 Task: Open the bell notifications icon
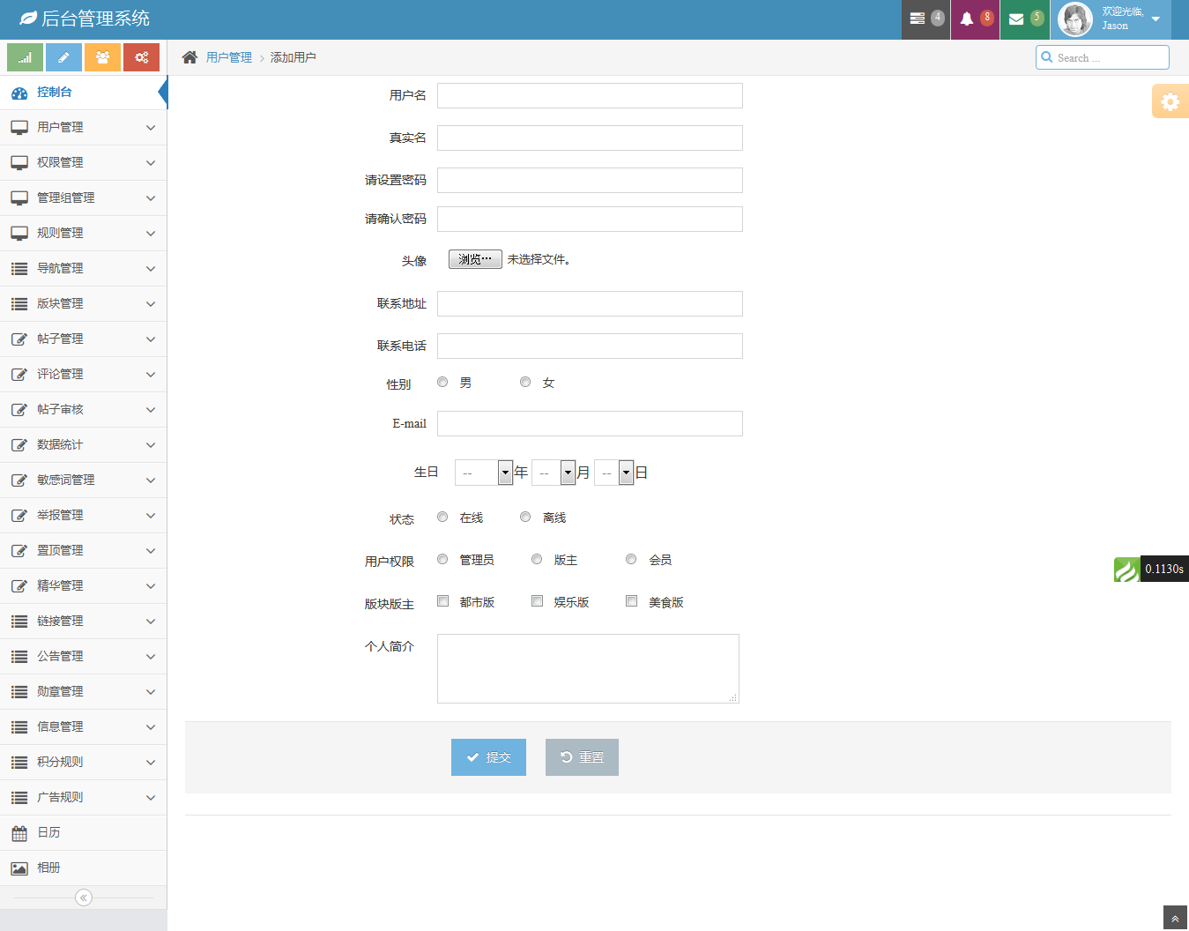967,19
